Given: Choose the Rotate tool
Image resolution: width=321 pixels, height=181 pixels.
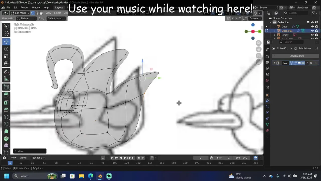Looking at the screenshot, I should click(x=6, y=49).
